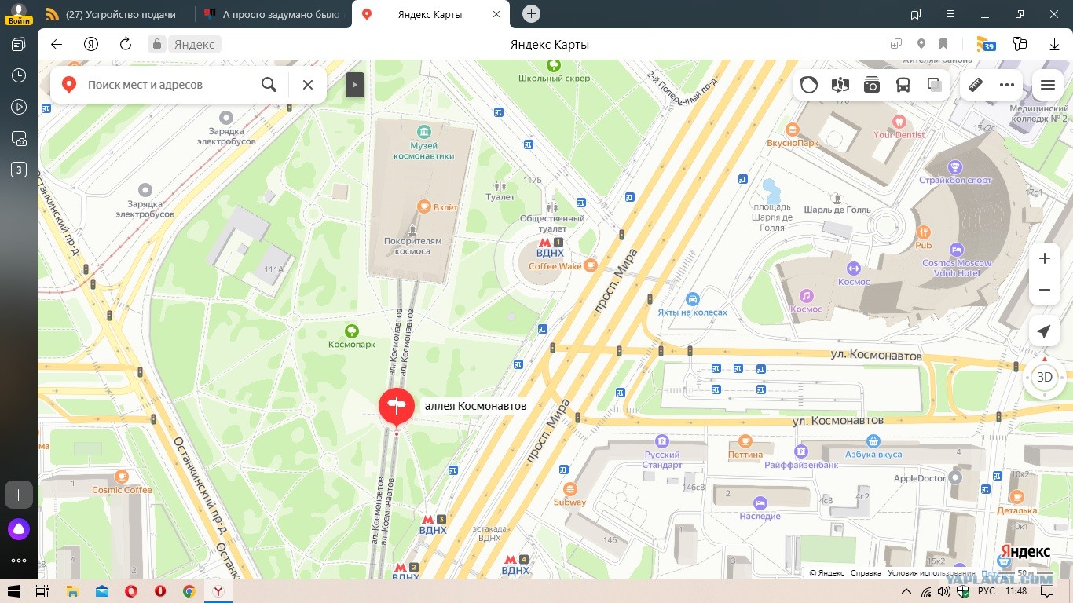Toggle the 3D map view
Viewport: 1073px width, 603px height.
pos(1044,377)
